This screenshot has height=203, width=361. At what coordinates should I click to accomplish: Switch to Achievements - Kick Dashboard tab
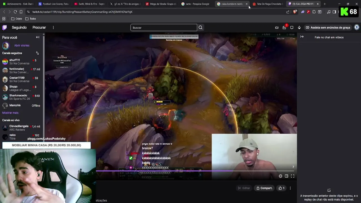click(17, 4)
